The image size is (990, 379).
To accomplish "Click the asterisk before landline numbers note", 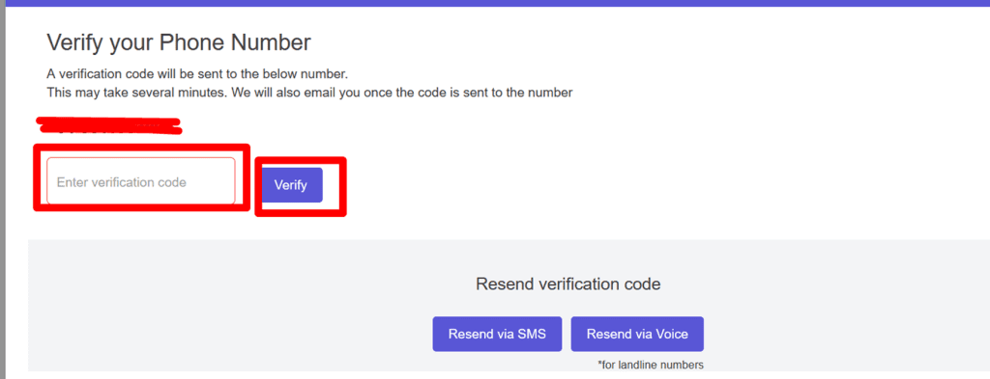I will [x=599, y=364].
